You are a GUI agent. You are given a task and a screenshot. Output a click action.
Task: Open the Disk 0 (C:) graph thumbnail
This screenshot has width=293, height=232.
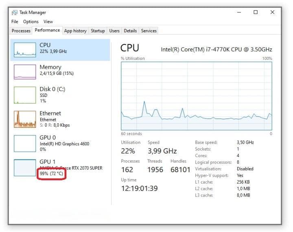click(x=25, y=95)
